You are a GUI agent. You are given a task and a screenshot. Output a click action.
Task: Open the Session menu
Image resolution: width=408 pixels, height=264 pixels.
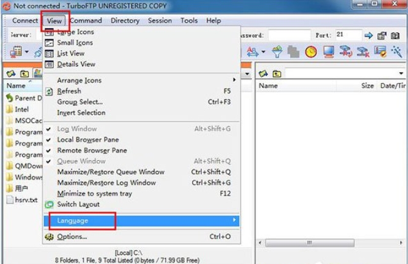[160, 21]
